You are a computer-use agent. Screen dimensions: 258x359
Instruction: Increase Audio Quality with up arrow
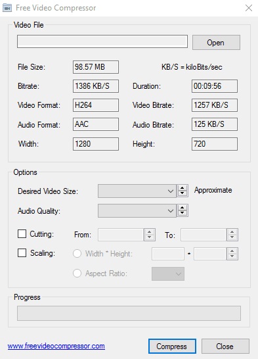(183, 208)
